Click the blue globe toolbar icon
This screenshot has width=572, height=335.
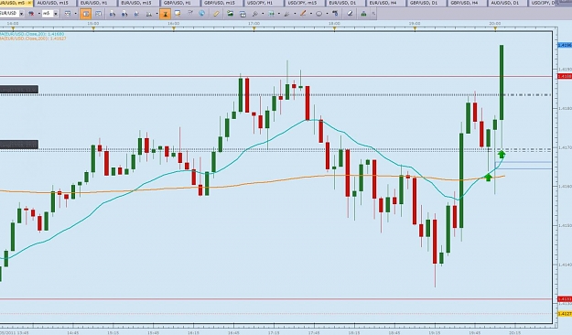coord(201,14)
